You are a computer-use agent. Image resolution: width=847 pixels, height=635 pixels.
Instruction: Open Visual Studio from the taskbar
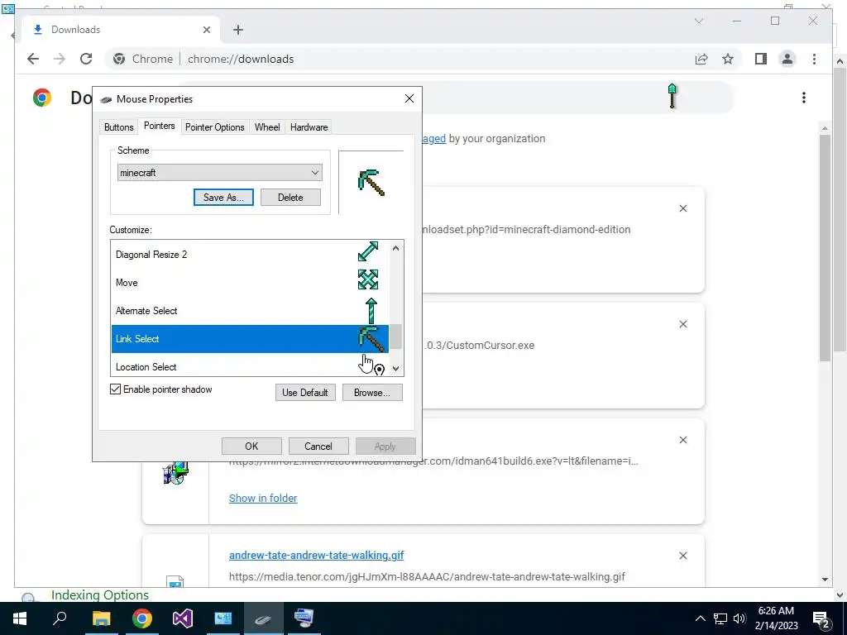pos(183,618)
